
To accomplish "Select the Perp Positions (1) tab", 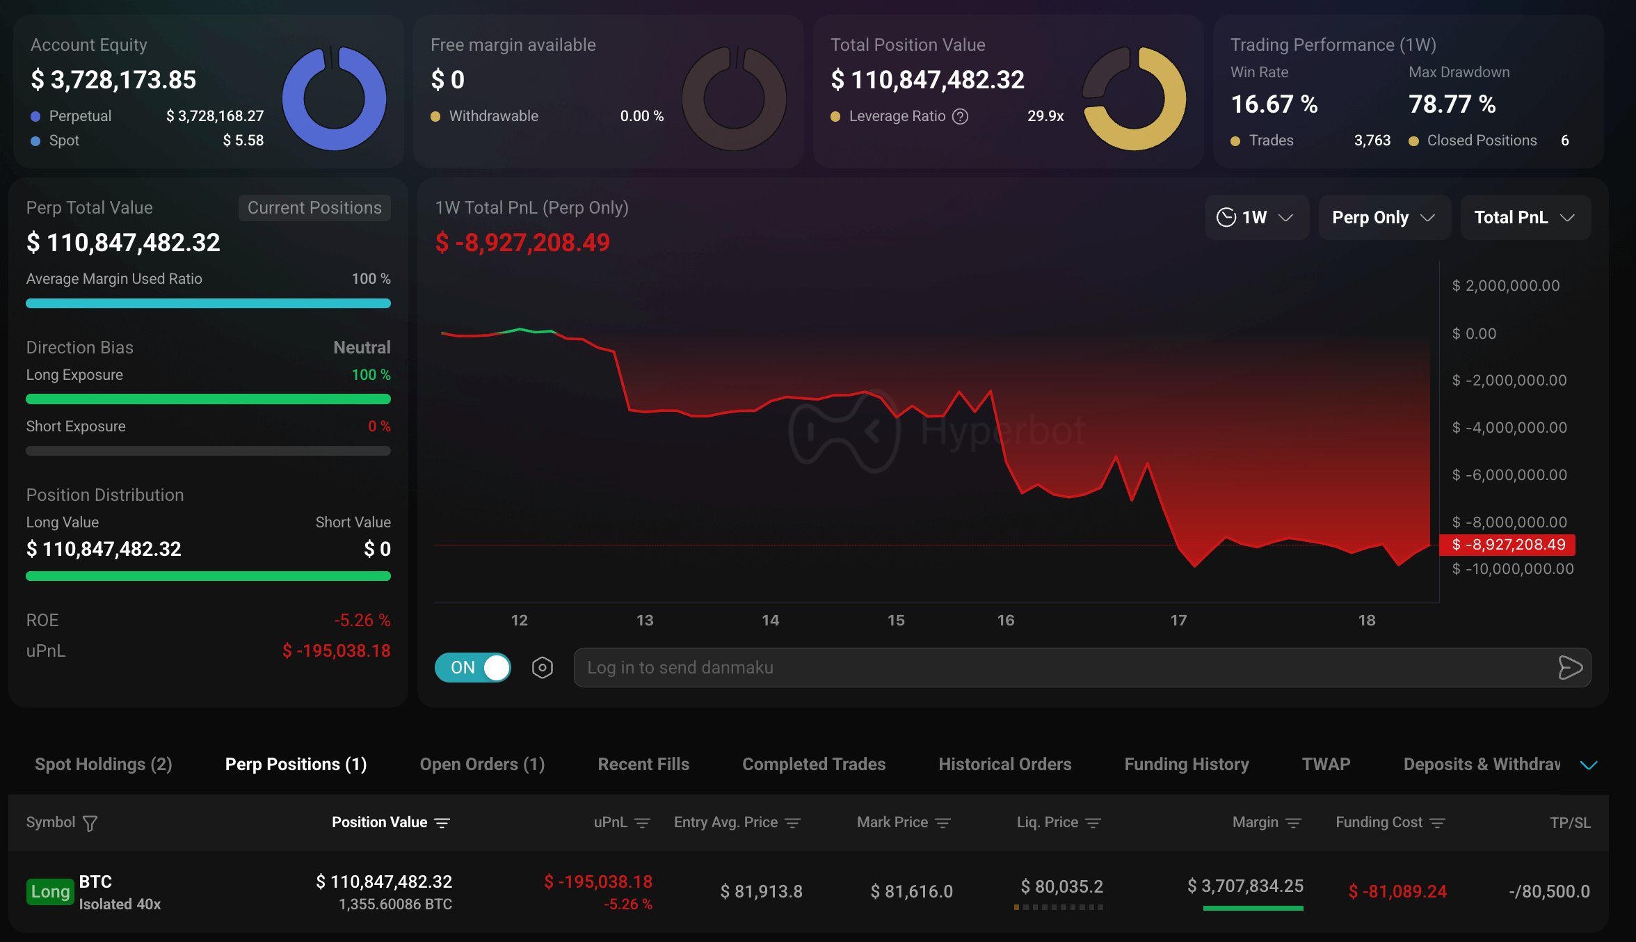I will coord(296,765).
